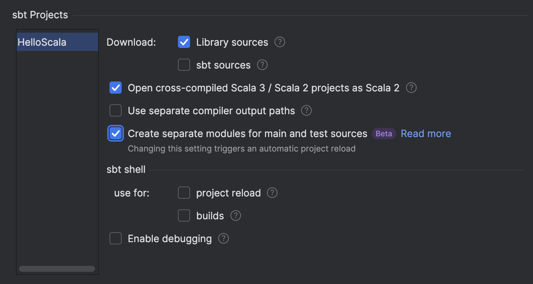
Task: Open help for the project reload option
Action: point(272,193)
